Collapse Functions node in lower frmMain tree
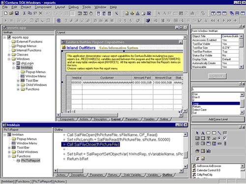 [x=9, y=156]
